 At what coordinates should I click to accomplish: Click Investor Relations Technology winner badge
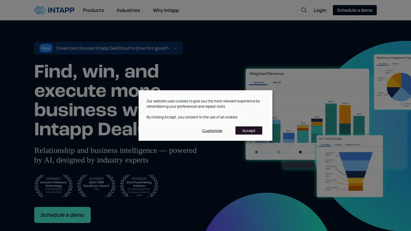click(53, 185)
